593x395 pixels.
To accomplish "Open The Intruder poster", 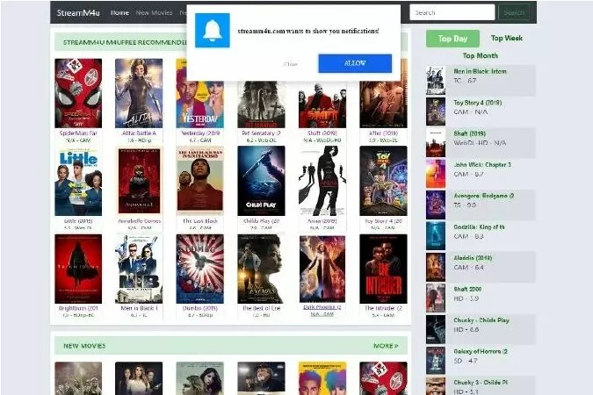I will pos(384,269).
